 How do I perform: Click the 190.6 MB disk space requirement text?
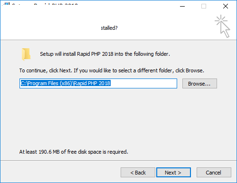pos(74,152)
